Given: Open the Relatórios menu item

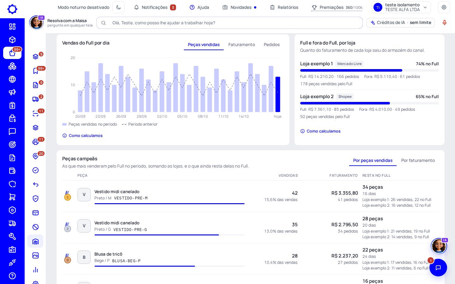Looking at the screenshot, I should click(x=284, y=7).
